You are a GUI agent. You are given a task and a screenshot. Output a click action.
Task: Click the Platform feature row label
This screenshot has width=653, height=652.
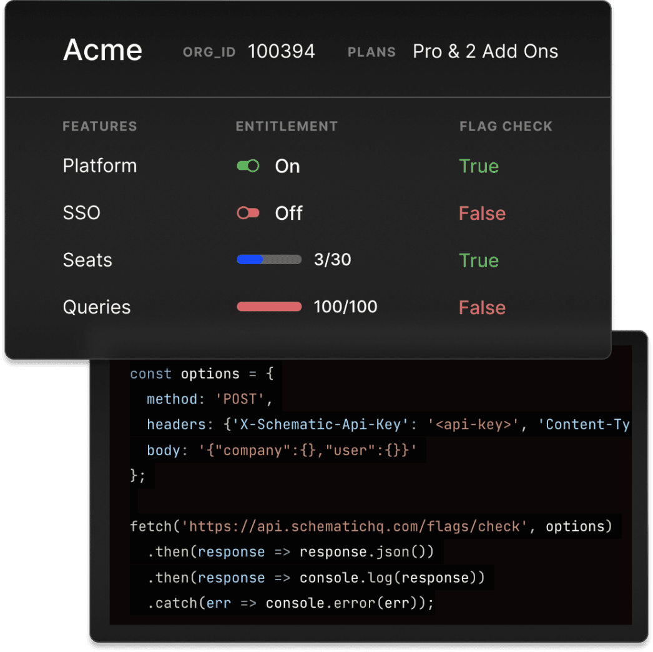(x=100, y=166)
